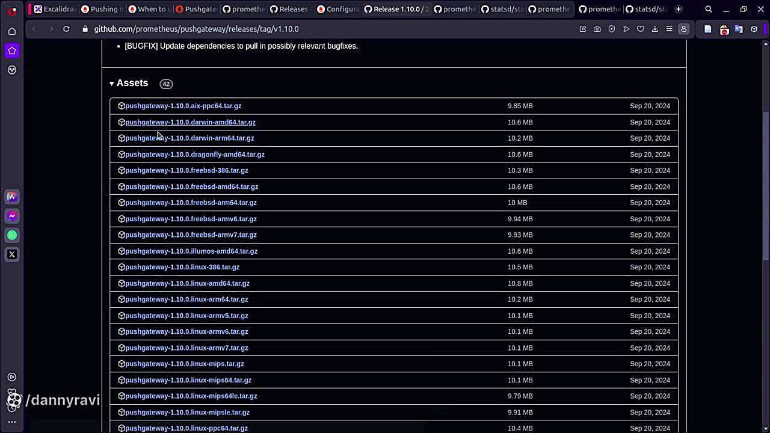Select the Release 1.10.0 tab

pos(397,9)
